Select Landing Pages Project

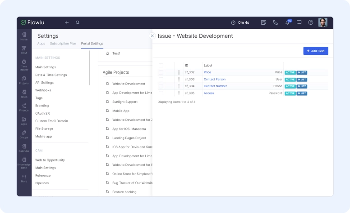tap(129, 138)
